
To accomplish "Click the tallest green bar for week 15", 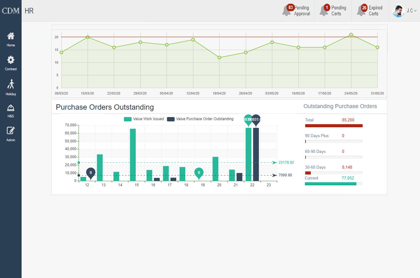I will pos(133,154).
